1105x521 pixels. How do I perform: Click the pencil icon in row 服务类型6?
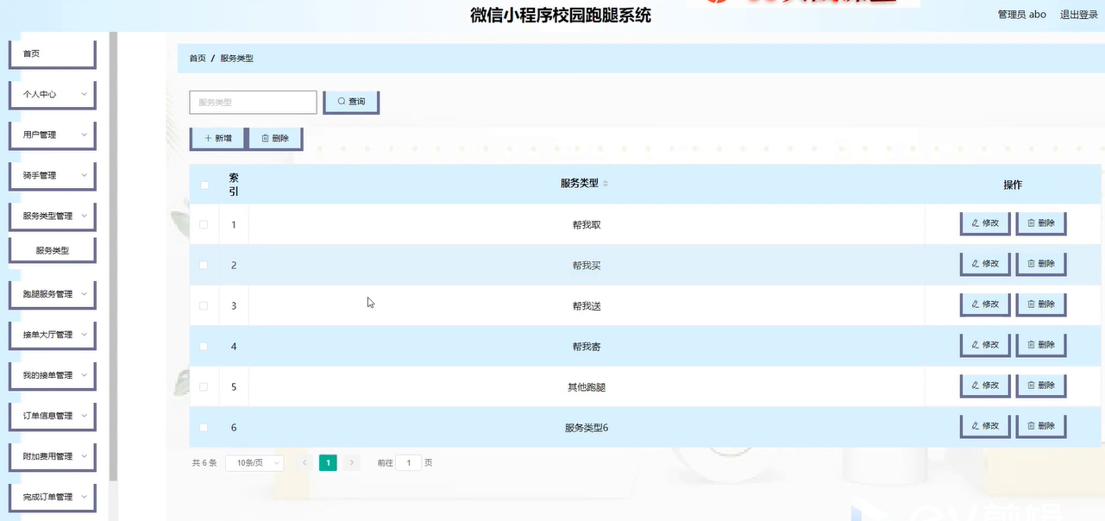click(x=976, y=425)
